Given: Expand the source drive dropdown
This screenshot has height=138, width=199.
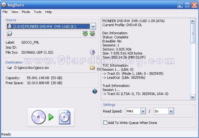Looking at the screenshot, I should [x=93, y=26].
